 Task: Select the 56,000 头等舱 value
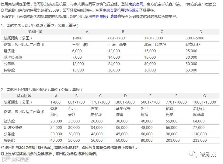[x=97, y=140]
